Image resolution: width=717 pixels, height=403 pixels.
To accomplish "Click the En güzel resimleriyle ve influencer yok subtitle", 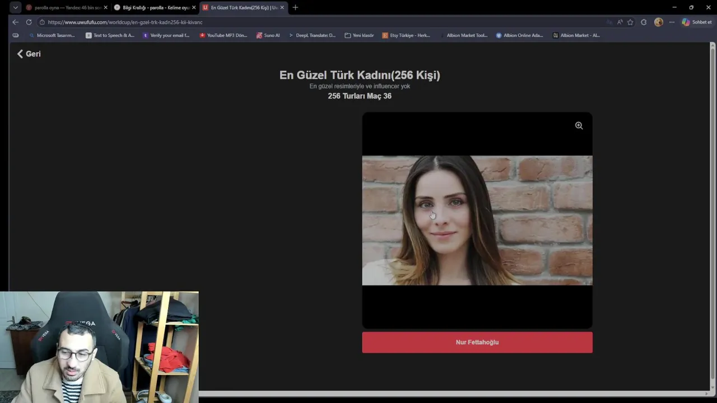I will pos(360,86).
